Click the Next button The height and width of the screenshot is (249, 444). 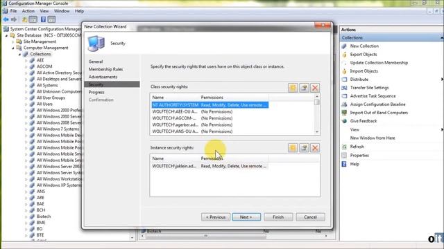(246, 217)
